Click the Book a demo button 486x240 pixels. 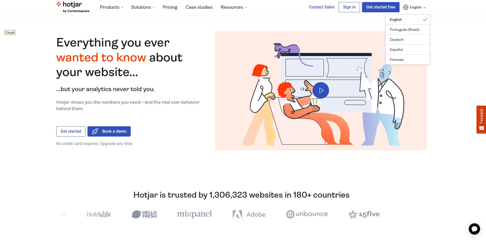109,131
